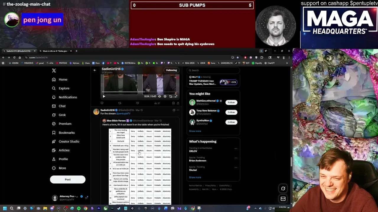The width and height of the screenshot is (378, 212).
Task: Enter fullscreen on the video
Action: tap(176, 96)
